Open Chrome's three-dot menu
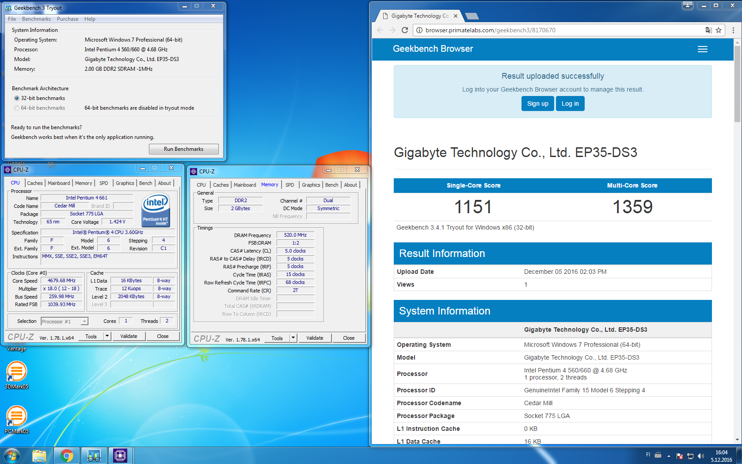 [733, 30]
